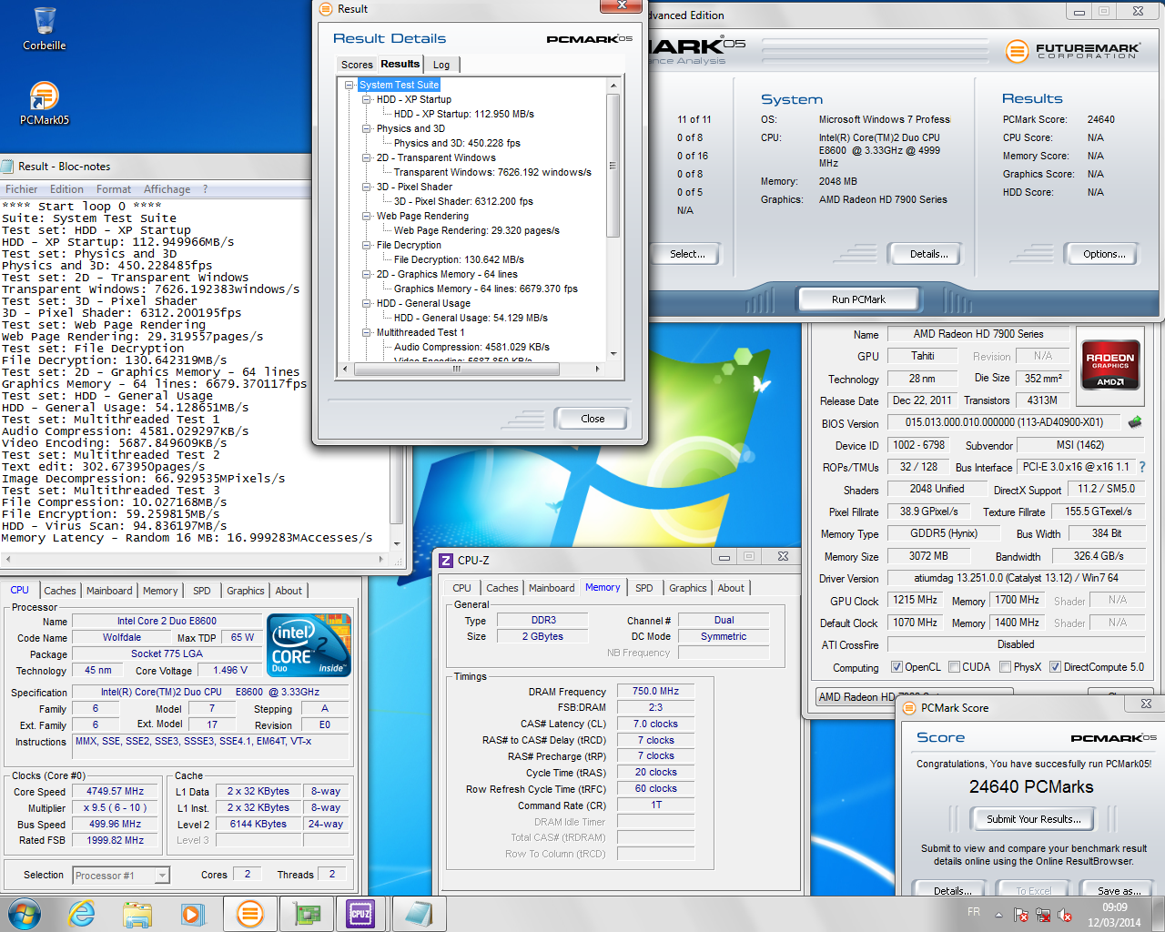Click the Notepad title bar document icon

(x=8, y=166)
